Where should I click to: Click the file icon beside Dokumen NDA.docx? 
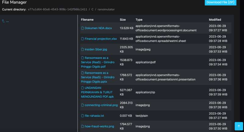(x=82, y=28)
